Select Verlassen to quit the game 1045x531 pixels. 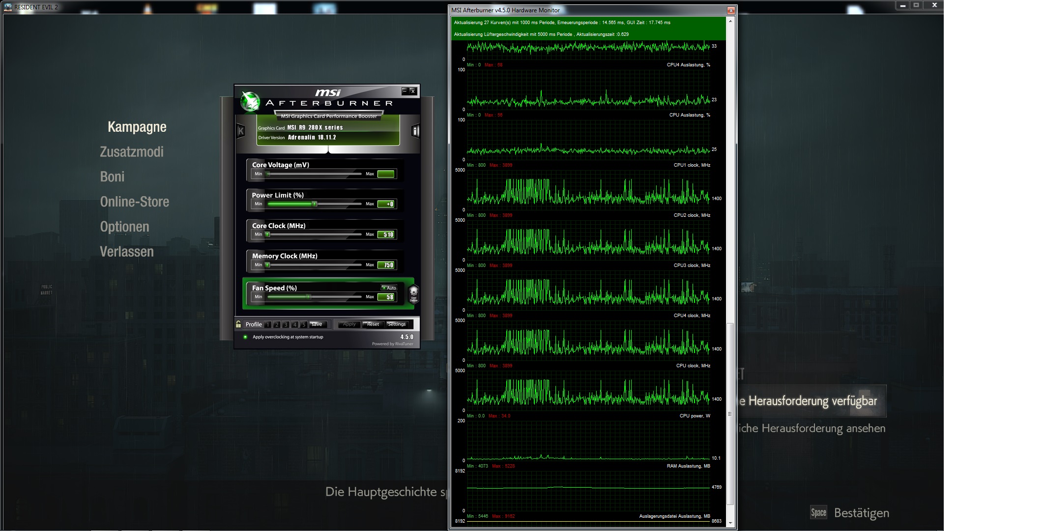127,252
